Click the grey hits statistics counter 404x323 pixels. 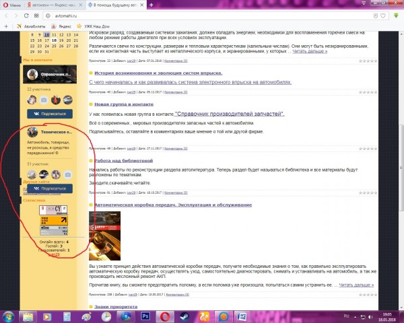(54, 230)
